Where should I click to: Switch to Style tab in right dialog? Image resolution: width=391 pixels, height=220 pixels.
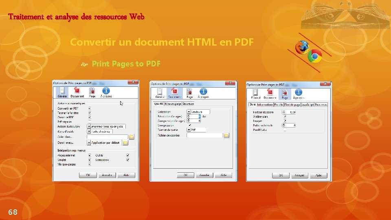pos(253,105)
